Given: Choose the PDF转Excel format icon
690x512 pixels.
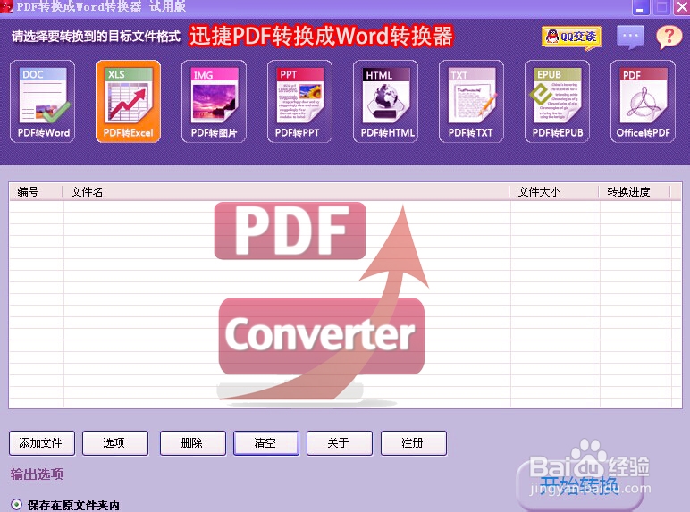Looking at the screenshot, I should (x=128, y=102).
